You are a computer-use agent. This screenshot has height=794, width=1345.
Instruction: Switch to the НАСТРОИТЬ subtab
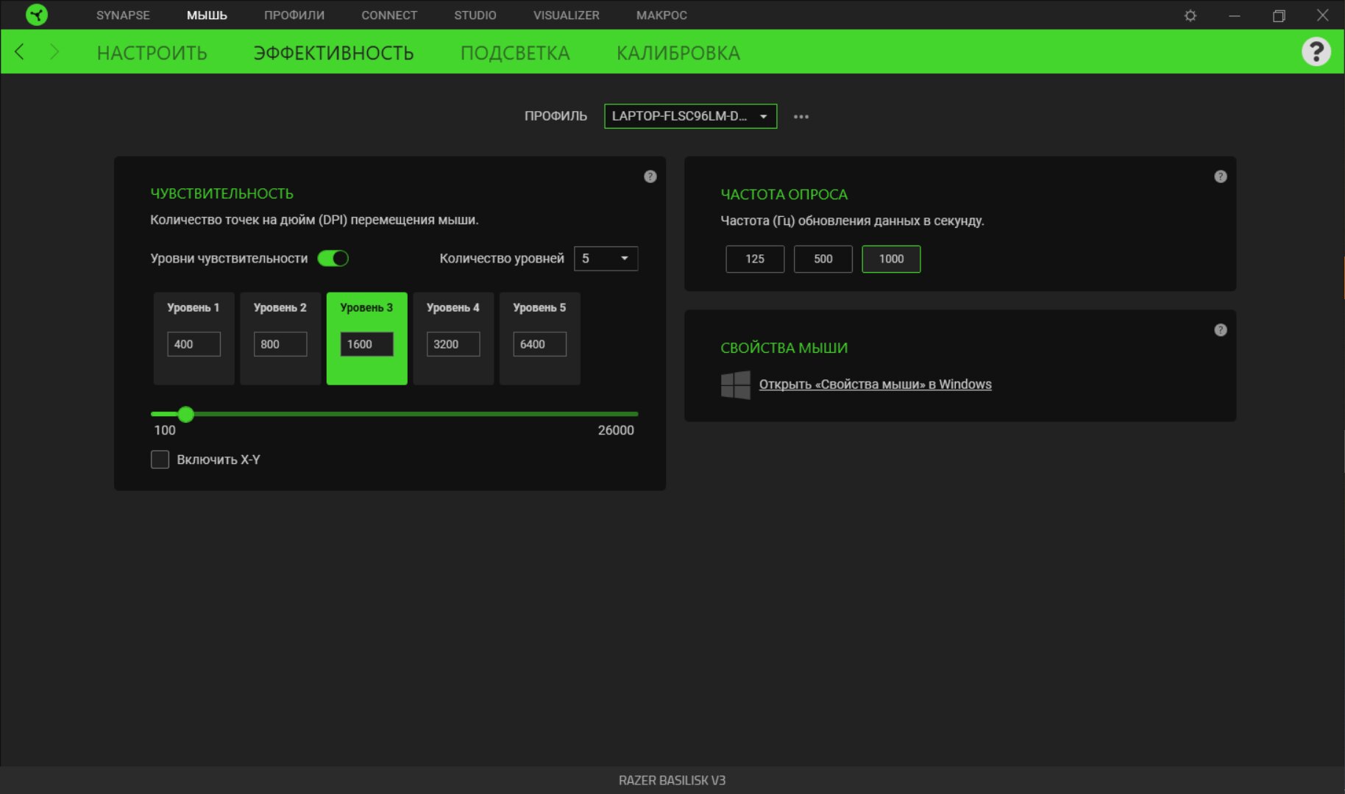click(152, 53)
